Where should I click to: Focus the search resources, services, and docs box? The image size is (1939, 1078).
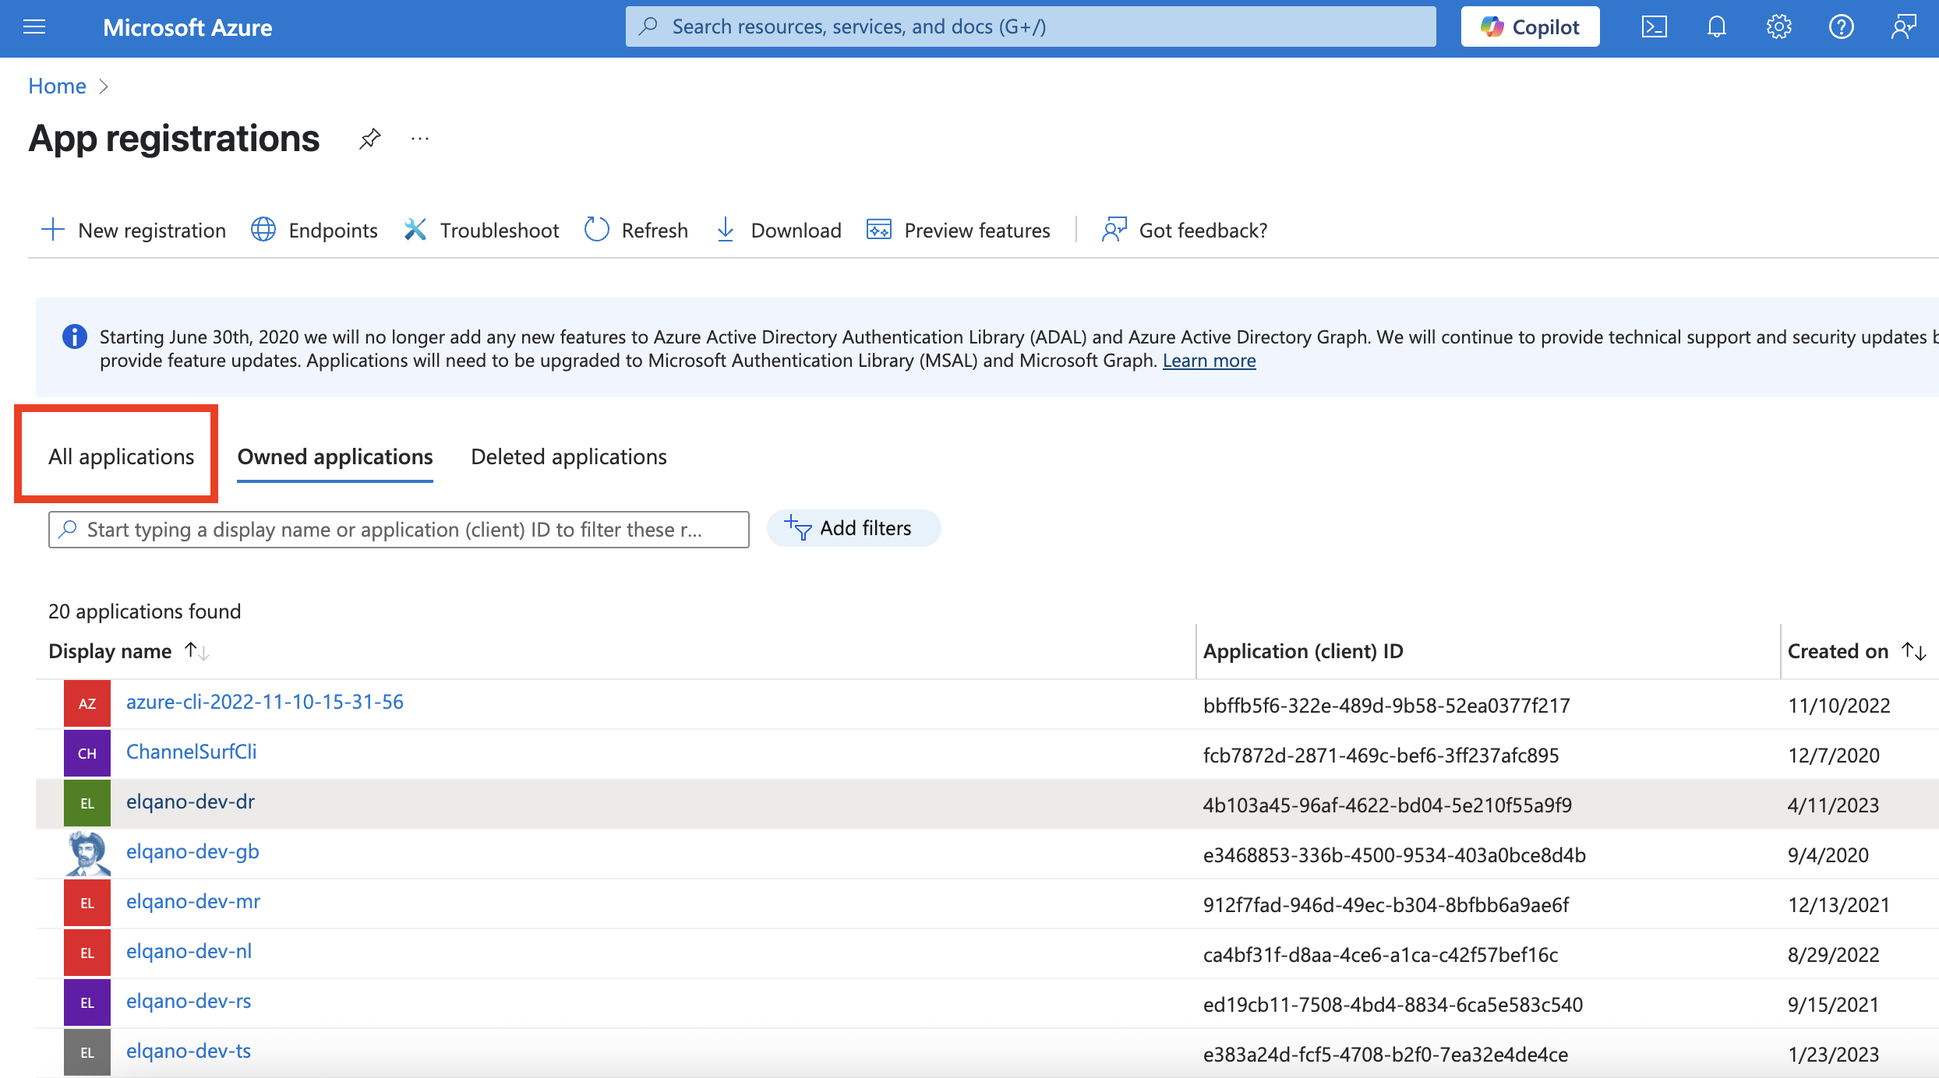coord(1030,27)
